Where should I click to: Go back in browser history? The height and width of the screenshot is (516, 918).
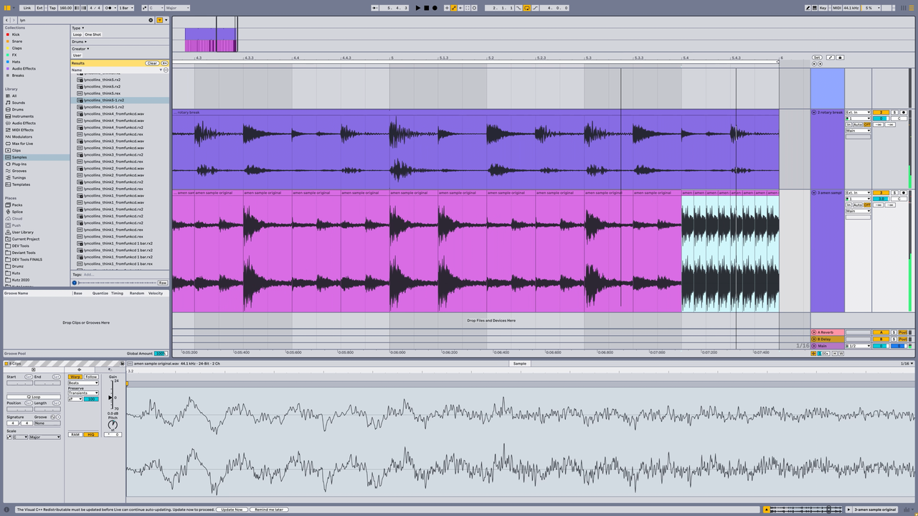pyautogui.click(x=6, y=20)
